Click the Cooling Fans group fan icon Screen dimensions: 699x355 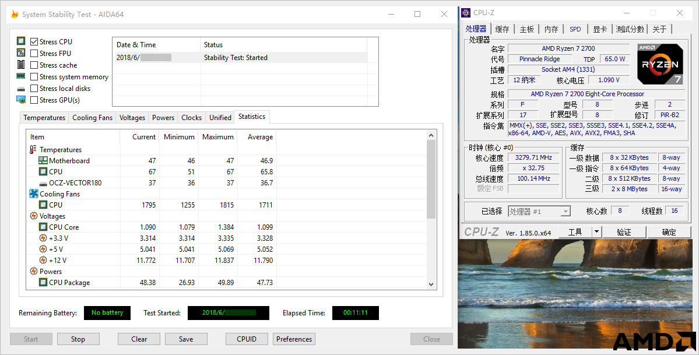33,194
